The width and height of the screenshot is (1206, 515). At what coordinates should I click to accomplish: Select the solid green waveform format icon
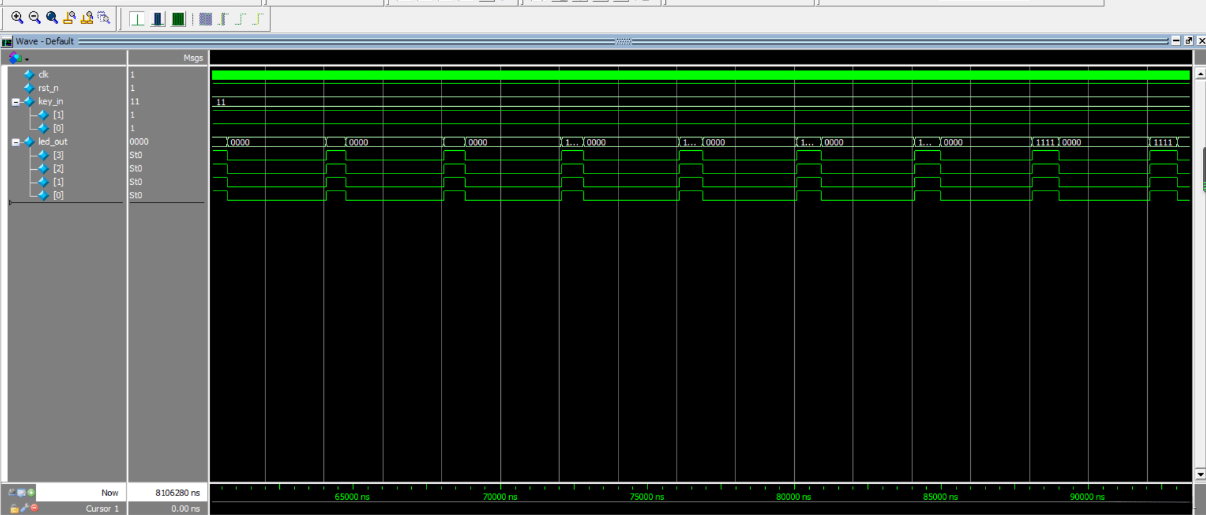178,19
